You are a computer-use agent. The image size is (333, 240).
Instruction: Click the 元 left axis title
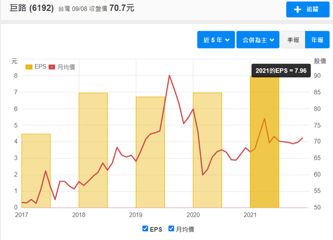pyautogui.click(x=14, y=61)
